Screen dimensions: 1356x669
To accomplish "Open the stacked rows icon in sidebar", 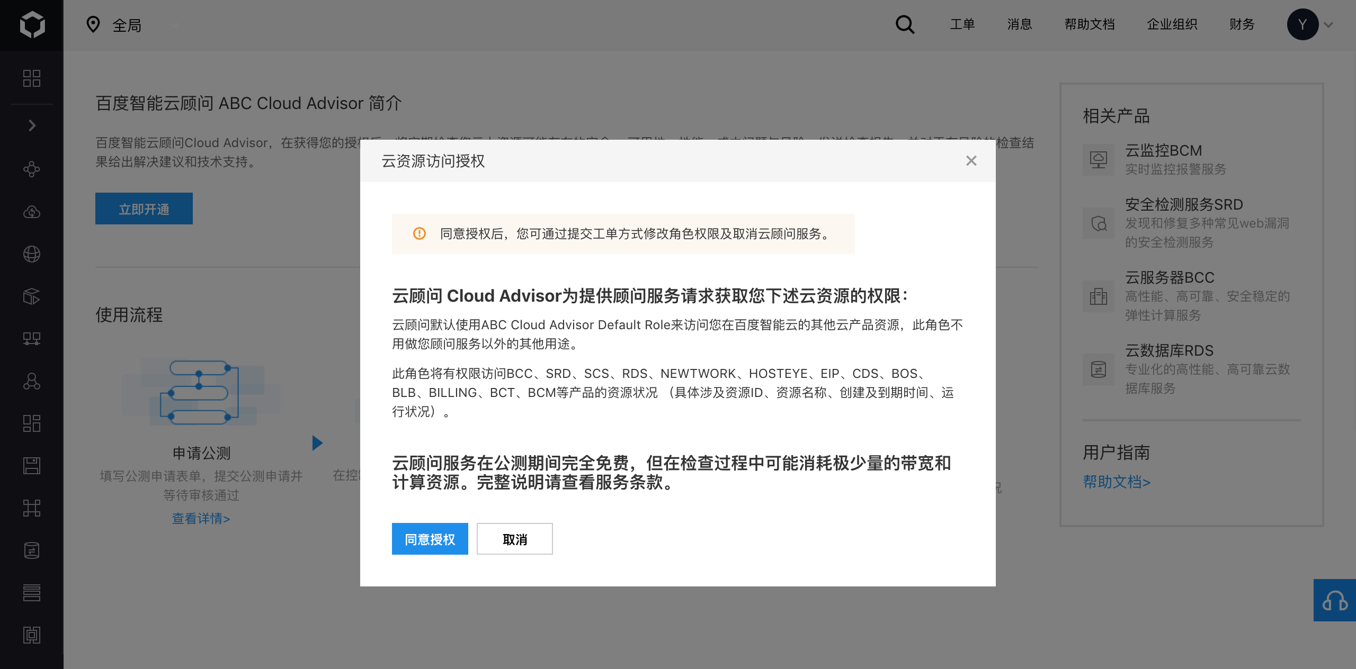I will coord(32,593).
